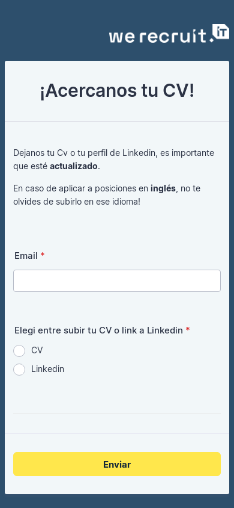Click the Email field label
The width and height of the screenshot is (234, 508).
click(26, 256)
